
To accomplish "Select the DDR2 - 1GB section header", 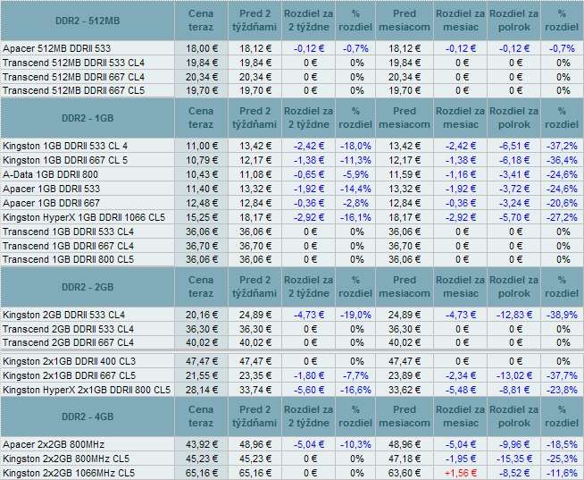I will pos(88,118).
